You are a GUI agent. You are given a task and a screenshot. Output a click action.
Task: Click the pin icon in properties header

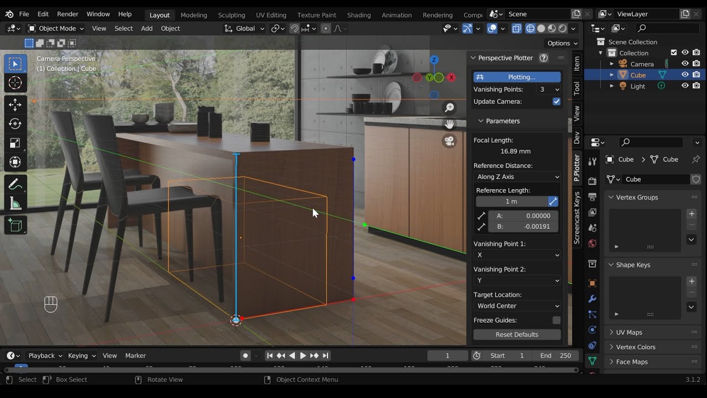tap(696, 159)
